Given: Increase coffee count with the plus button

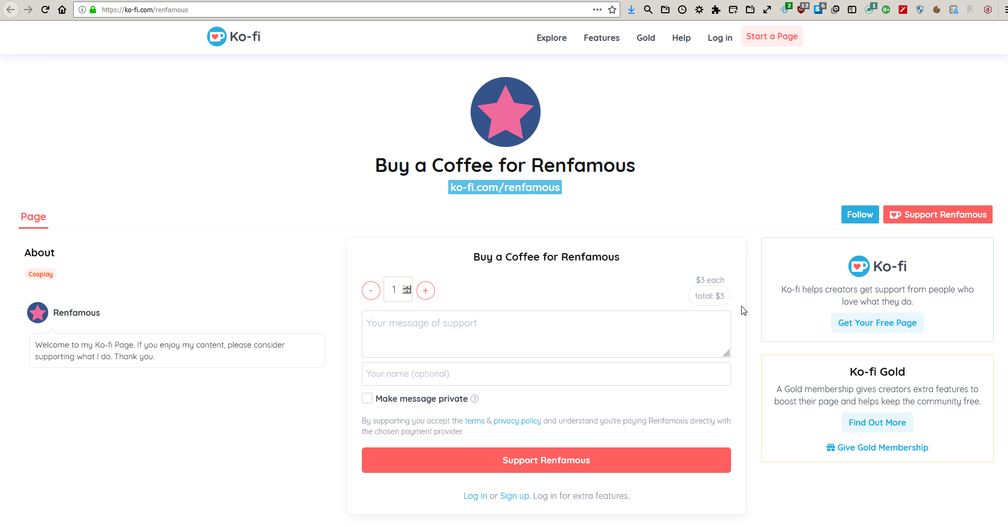Looking at the screenshot, I should [425, 290].
